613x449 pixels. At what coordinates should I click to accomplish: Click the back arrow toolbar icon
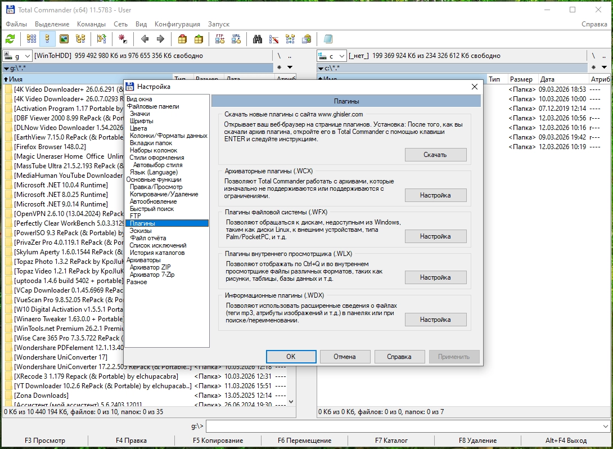tap(145, 39)
